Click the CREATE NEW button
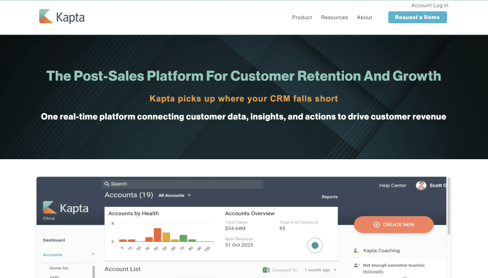The height and width of the screenshot is (278, 488). click(x=394, y=225)
